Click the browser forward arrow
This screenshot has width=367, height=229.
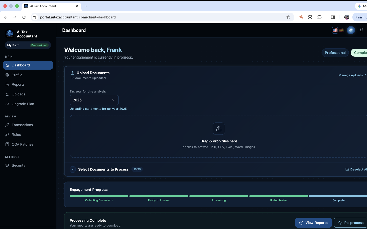15,17
